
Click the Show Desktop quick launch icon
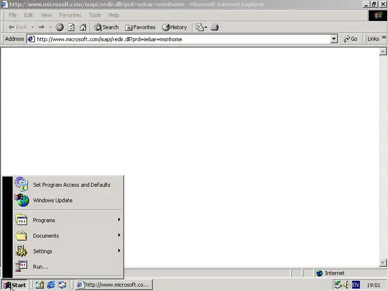point(40,285)
